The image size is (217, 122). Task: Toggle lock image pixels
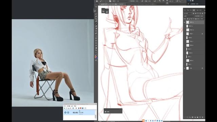click(x=190, y=19)
